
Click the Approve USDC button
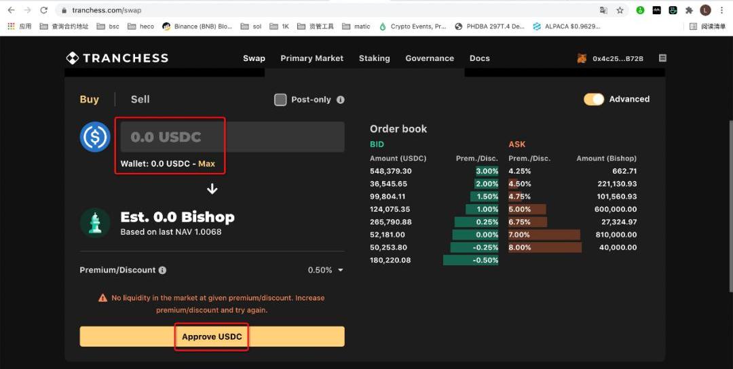coord(212,336)
